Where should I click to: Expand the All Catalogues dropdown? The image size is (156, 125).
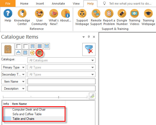(61, 60)
